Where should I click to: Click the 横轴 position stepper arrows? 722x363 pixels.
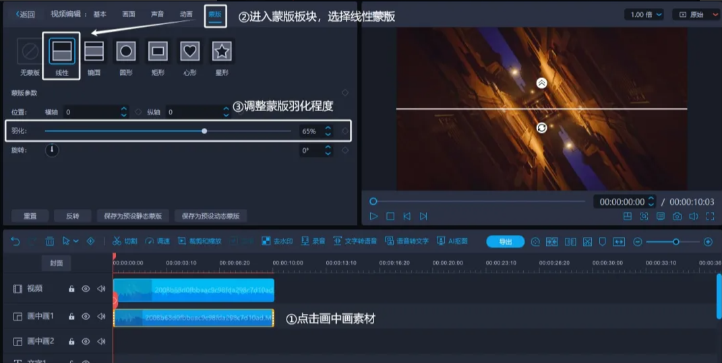pos(124,112)
